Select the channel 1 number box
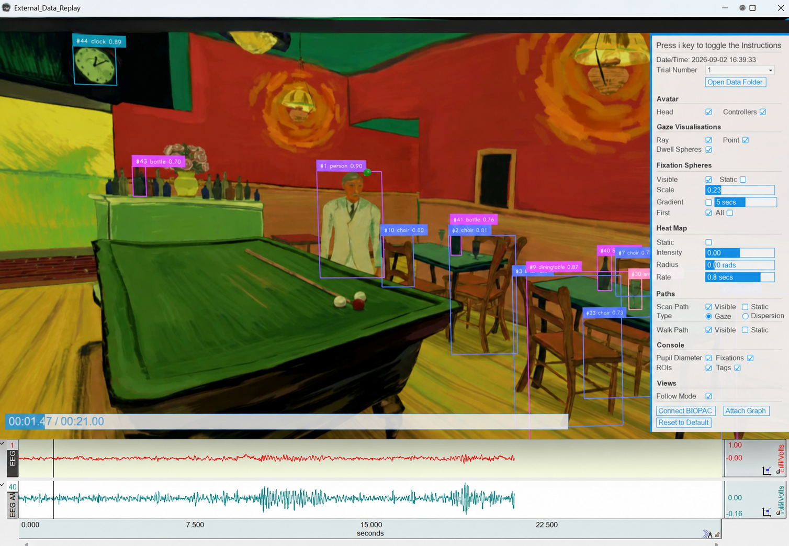 13,445
